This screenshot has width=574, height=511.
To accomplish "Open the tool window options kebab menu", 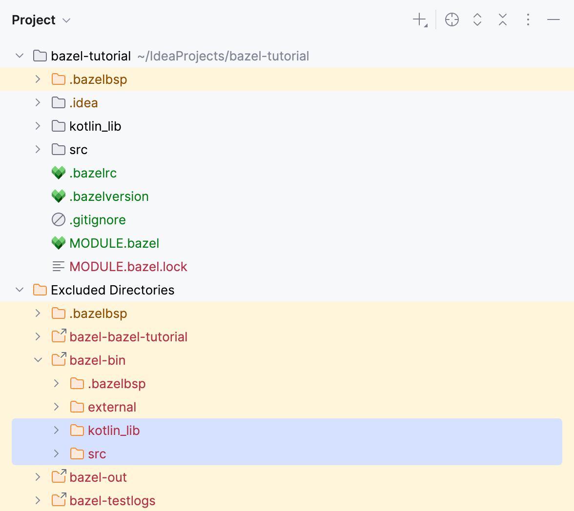I will (x=528, y=20).
